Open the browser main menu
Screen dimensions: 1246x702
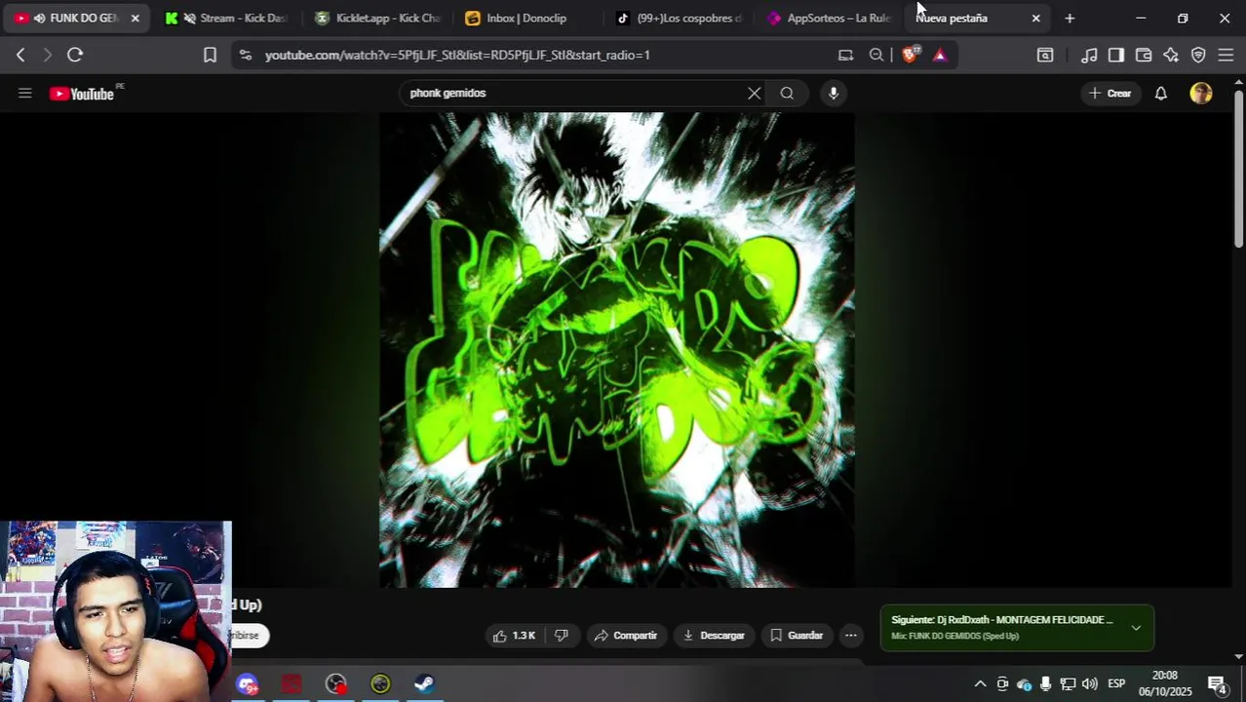[x=1226, y=56]
